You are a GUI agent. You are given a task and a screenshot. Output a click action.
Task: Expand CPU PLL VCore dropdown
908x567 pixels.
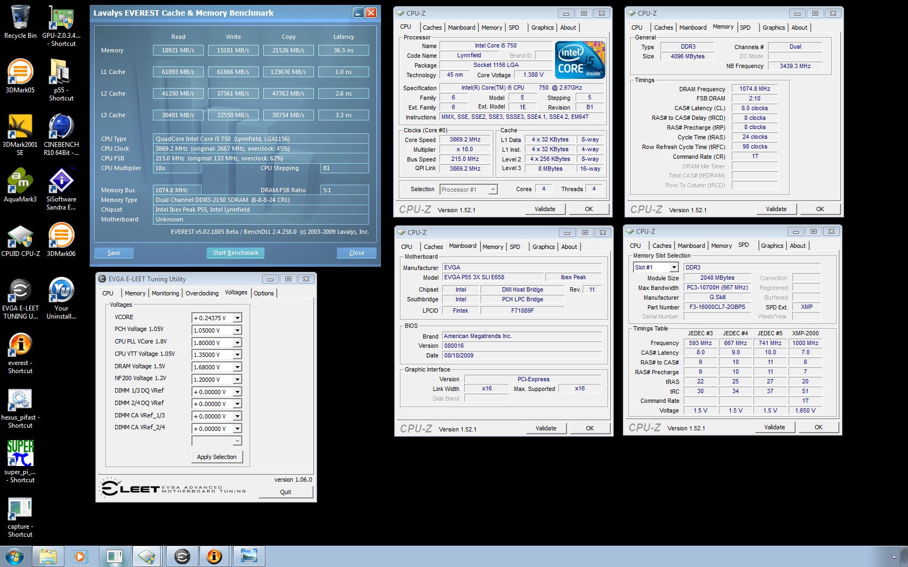(x=237, y=343)
